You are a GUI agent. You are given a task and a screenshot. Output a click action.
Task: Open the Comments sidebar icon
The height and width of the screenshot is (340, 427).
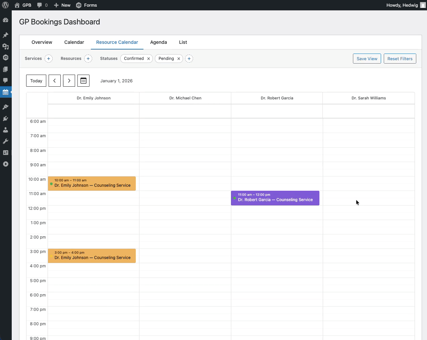(x=5, y=81)
